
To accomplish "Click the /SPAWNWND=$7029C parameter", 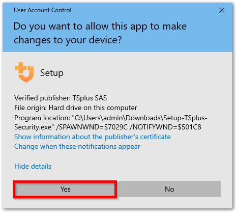I will coord(92,127).
